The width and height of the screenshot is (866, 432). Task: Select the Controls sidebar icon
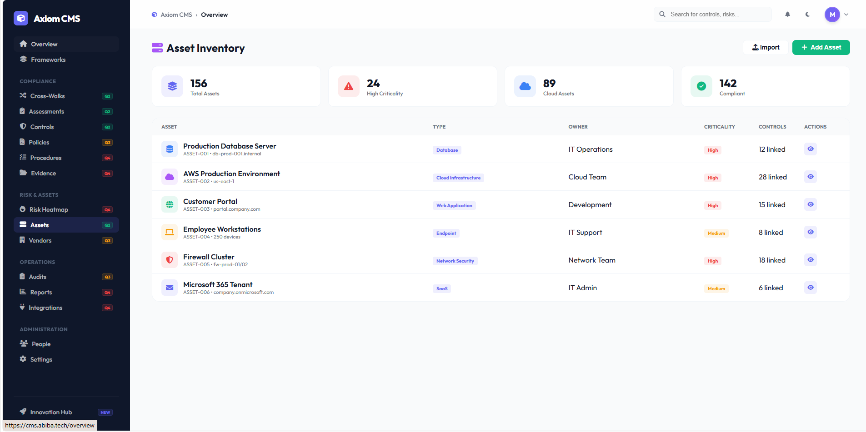(x=23, y=127)
